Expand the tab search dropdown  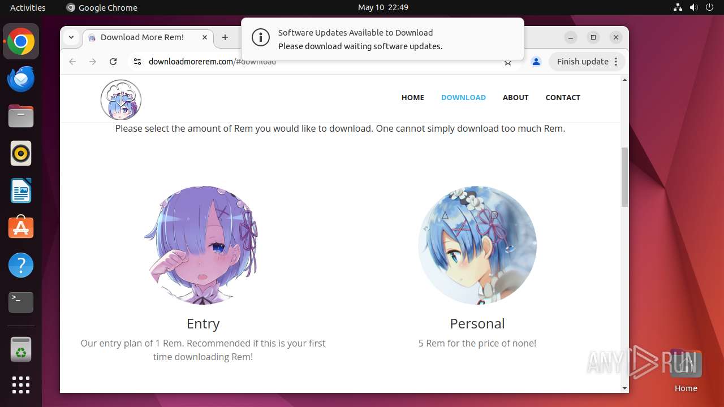[71, 37]
